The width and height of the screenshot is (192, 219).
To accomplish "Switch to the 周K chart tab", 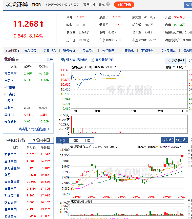I will pos(75,140).
